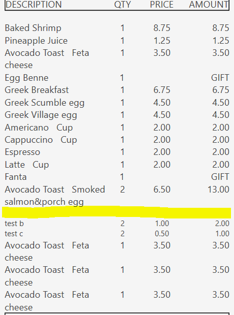Image resolution: width=234 pixels, height=315 pixels.
Task: Click the Greek Scumble egg entry
Action: click(x=45, y=103)
